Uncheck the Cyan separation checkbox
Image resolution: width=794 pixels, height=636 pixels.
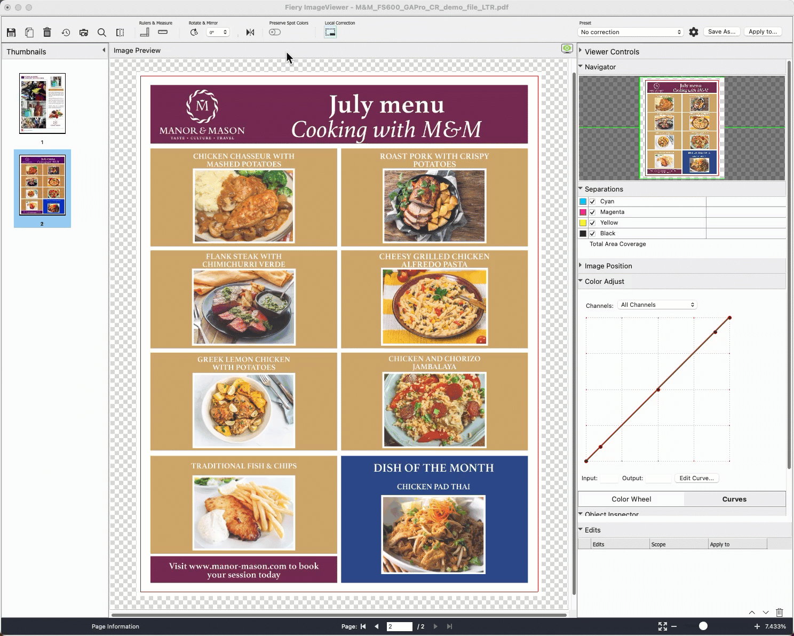pyautogui.click(x=592, y=202)
